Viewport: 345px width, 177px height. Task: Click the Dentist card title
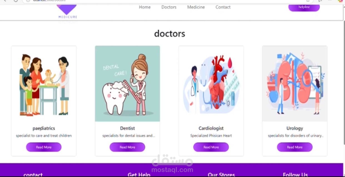click(x=127, y=128)
